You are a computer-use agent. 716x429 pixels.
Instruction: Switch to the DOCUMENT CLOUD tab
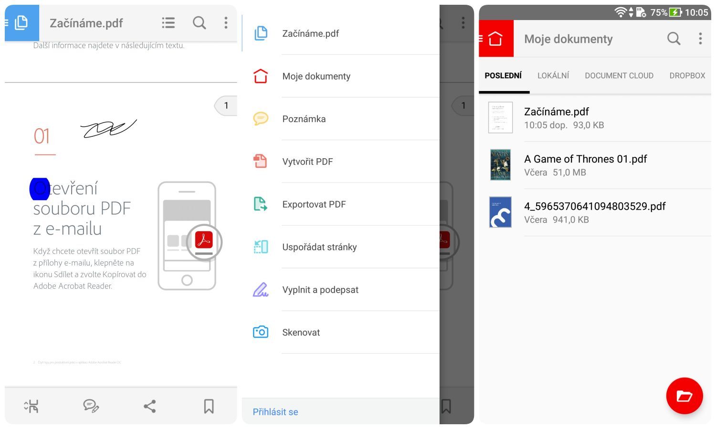(619, 75)
